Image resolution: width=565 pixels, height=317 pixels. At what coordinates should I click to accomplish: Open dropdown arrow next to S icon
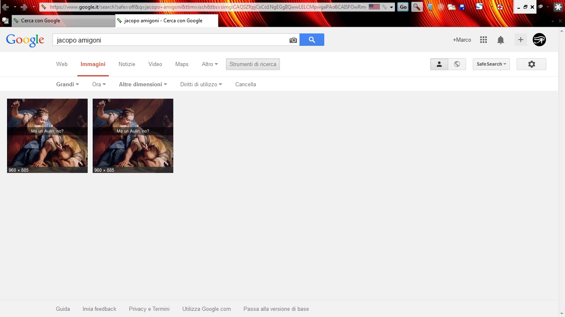coord(492,7)
